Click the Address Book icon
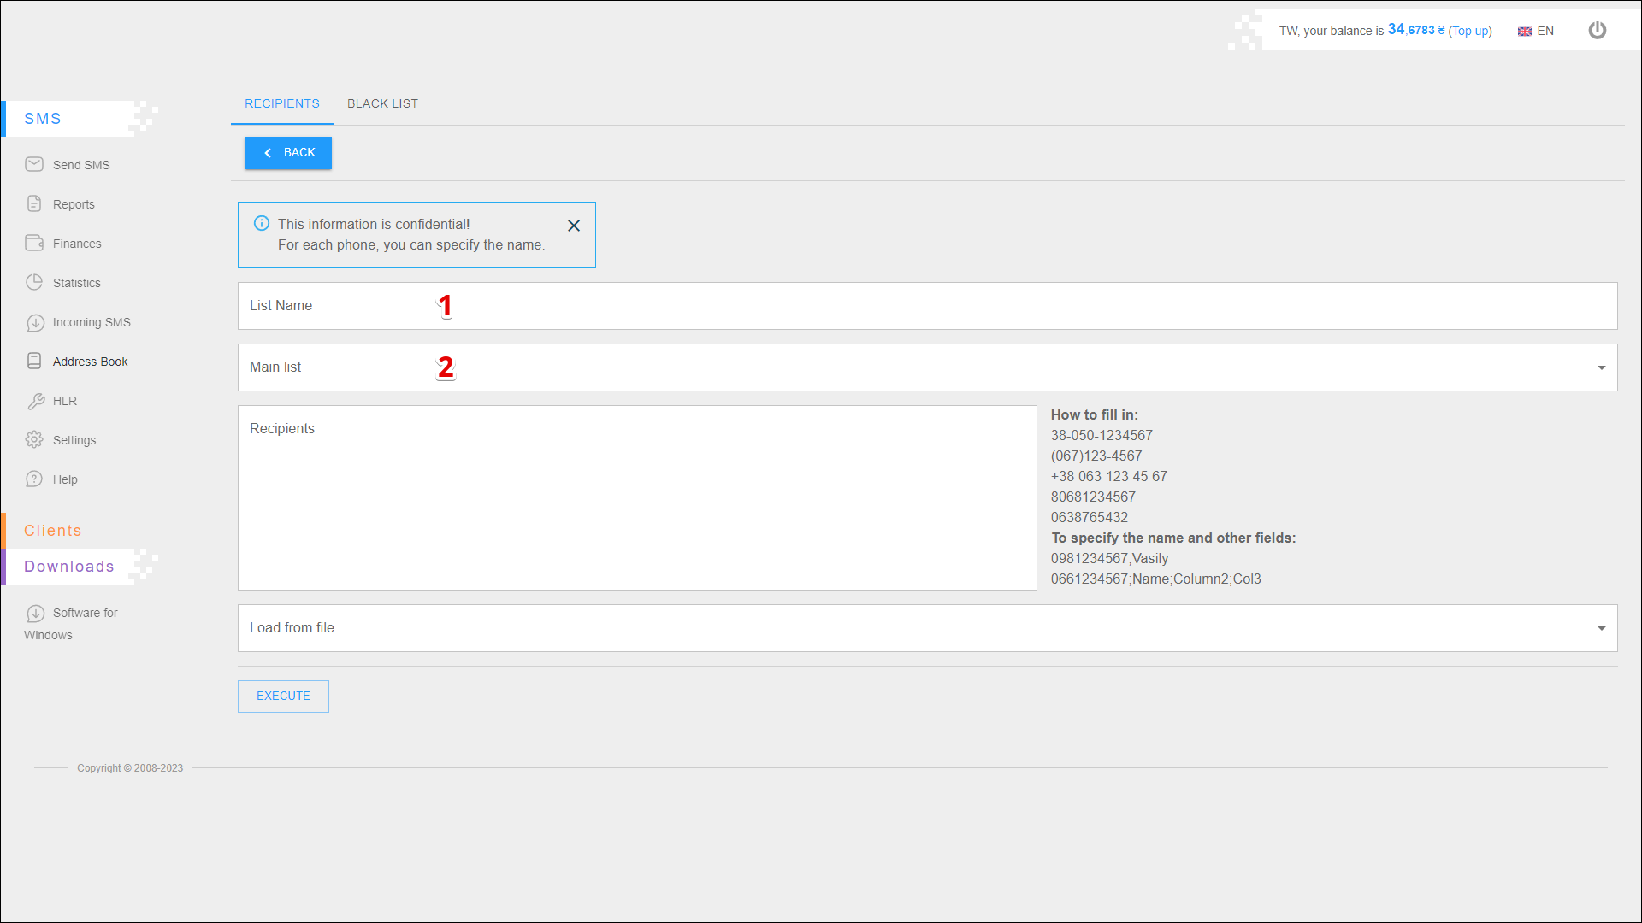This screenshot has height=923, width=1642. click(34, 361)
